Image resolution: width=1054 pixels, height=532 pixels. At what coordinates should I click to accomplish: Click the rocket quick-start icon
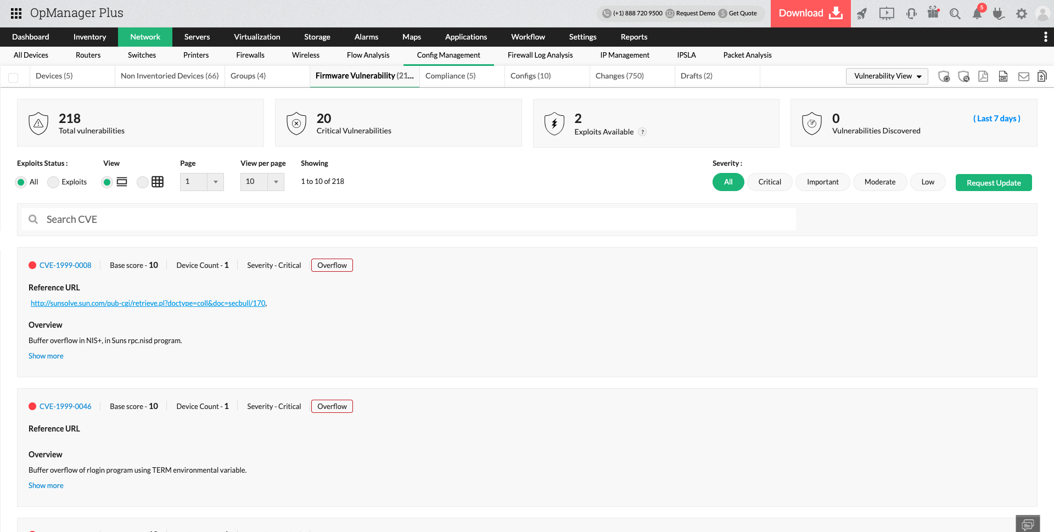[x=862, y=13]
